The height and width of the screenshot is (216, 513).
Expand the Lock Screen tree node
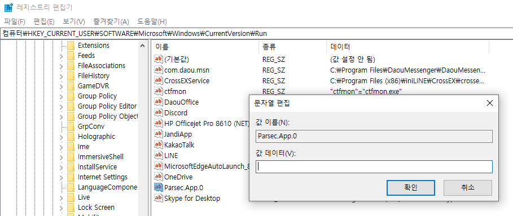61,208
